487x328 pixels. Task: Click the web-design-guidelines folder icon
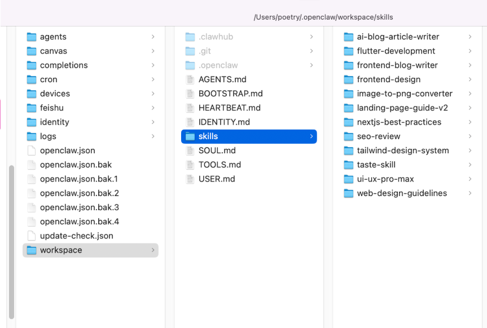pos(349,193)
